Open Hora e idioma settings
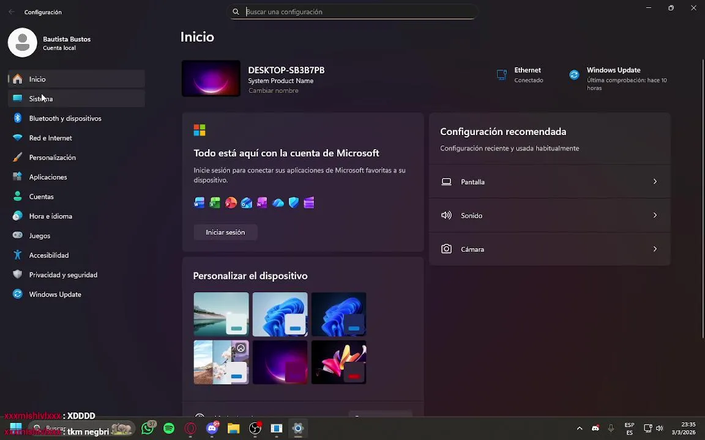705x440 pixels. point(76,216)
